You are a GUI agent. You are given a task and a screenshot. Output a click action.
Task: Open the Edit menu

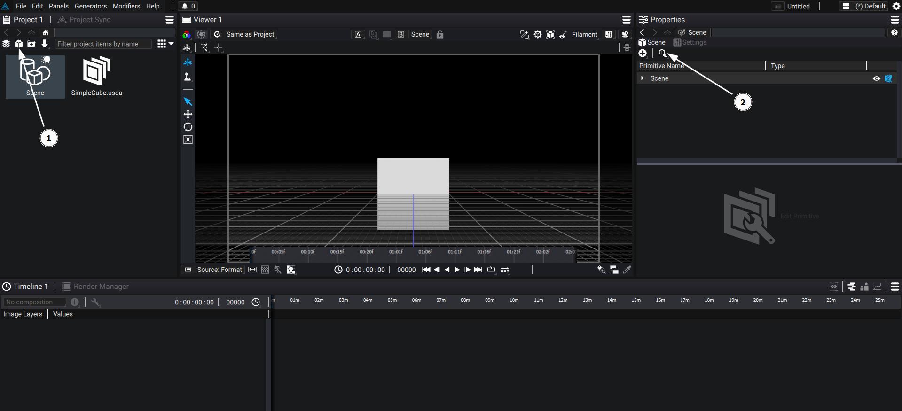(38, 6)
